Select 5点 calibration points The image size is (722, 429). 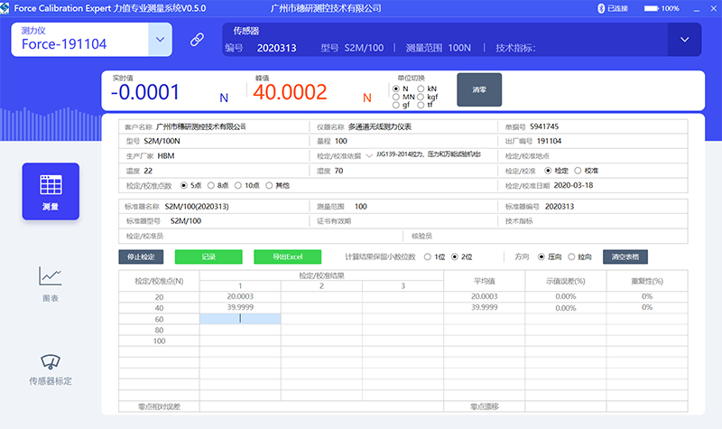(x=184, y=185)
